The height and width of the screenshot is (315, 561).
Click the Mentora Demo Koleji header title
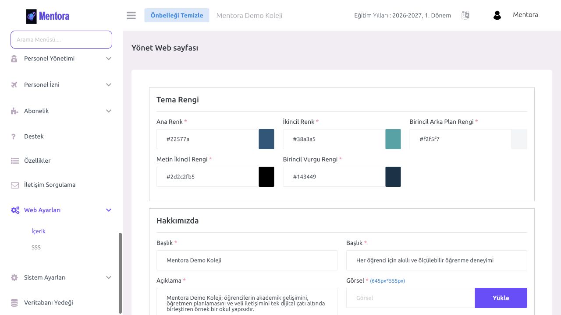tap(249, 16)
